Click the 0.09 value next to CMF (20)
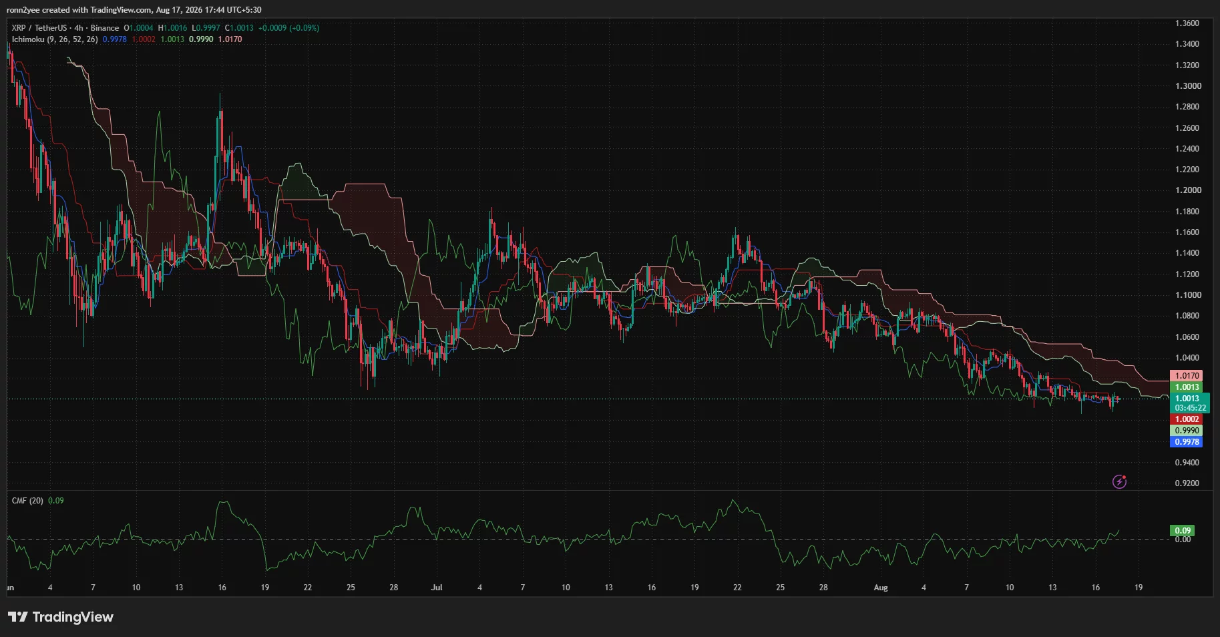 [x=56, y=501]
